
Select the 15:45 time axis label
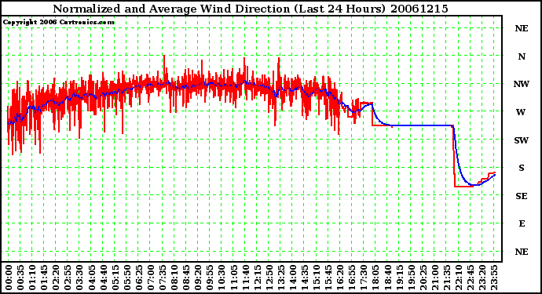point(328,278)
